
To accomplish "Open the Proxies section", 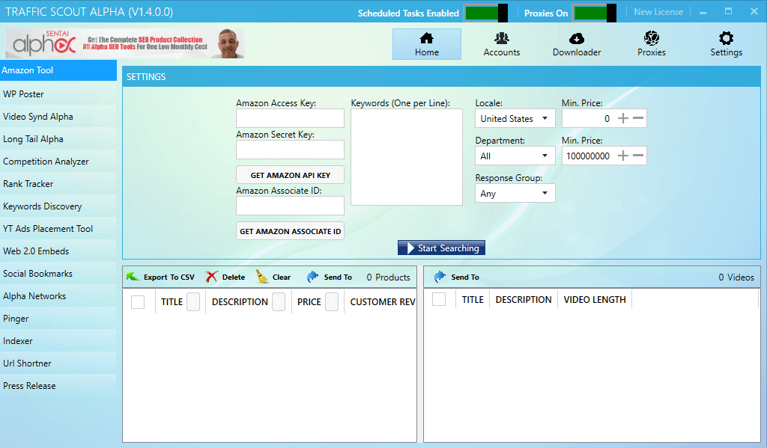I will pyautogui.click(x=651, y=44).
